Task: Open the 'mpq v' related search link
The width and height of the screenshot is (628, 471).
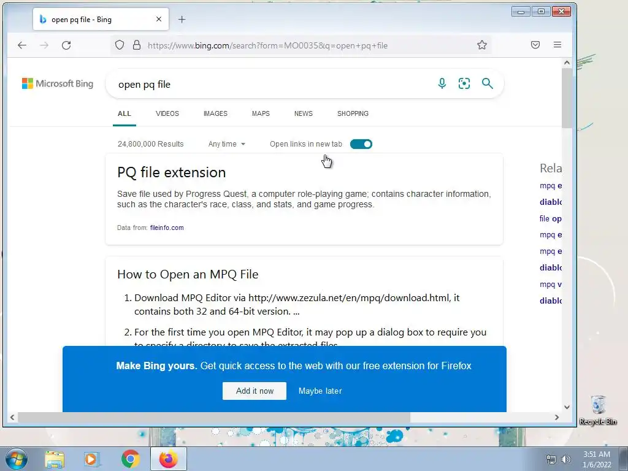Action: click(x=550, y=285)
